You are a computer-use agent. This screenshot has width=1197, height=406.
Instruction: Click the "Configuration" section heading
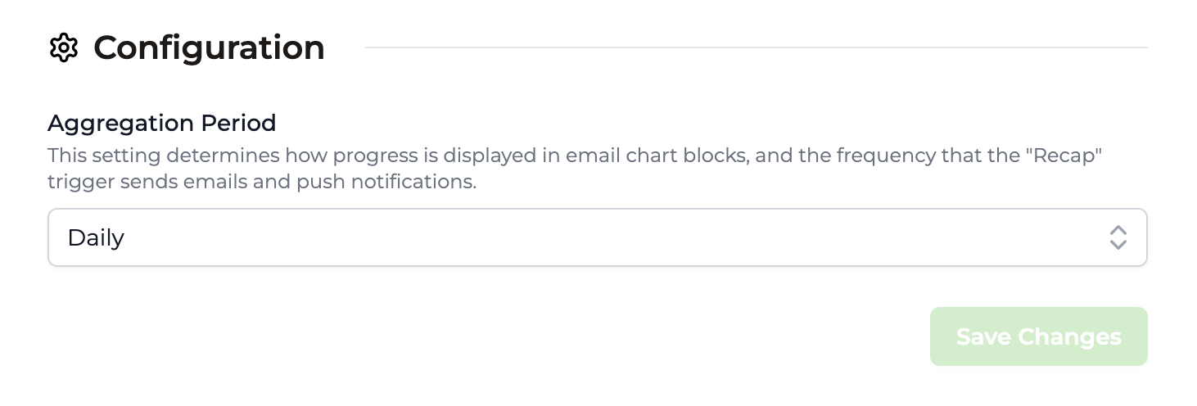click(210, 48)
